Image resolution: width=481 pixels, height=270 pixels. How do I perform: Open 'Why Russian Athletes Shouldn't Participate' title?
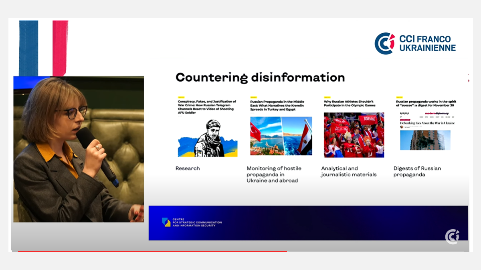coord(349,104)
